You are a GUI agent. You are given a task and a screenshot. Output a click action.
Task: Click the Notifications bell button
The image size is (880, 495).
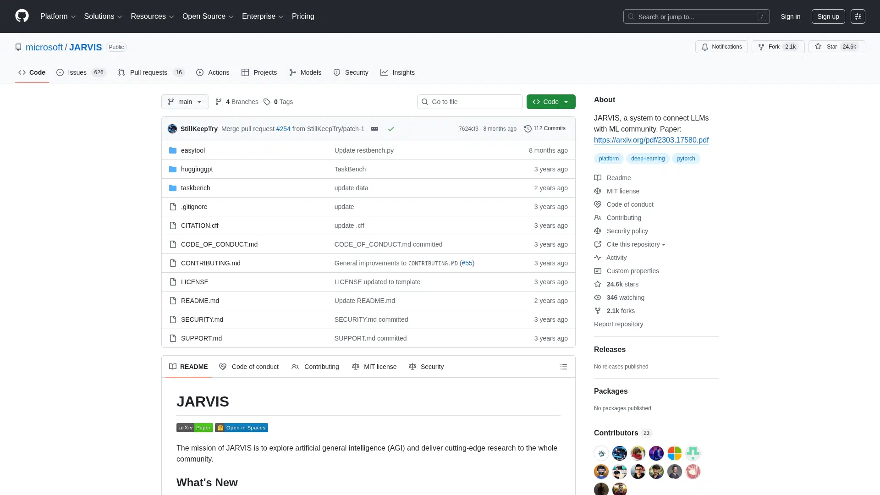pyautogui.click(x=721, y=47)
